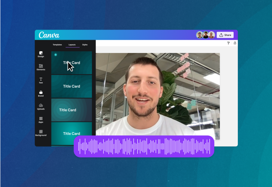Open the Design panel in sidebar
Screen dimensions: 272x187
(41, 54)
